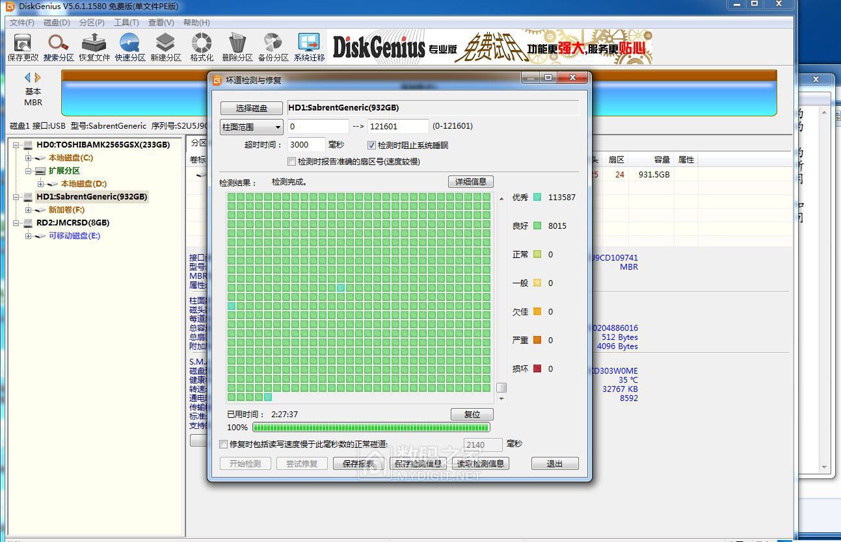The width and height of the screenshot is (841, 542).
Task: Click the 读取检测信息 button
Action: 481,463
